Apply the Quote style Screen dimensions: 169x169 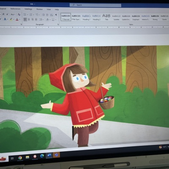pyautogui.click(x=164, y=18)
